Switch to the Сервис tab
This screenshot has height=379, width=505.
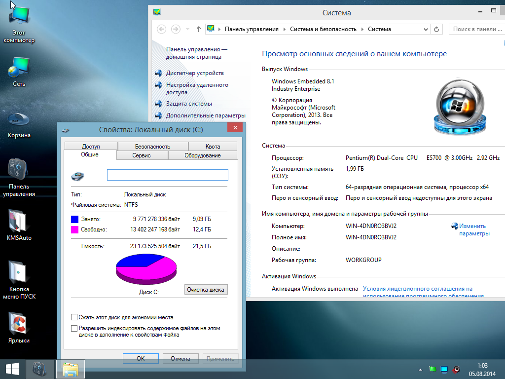[142, 155]
